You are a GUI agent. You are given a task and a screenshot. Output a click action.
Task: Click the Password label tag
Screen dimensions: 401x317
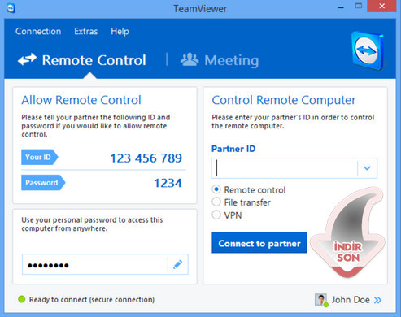[x=43, y=183]
